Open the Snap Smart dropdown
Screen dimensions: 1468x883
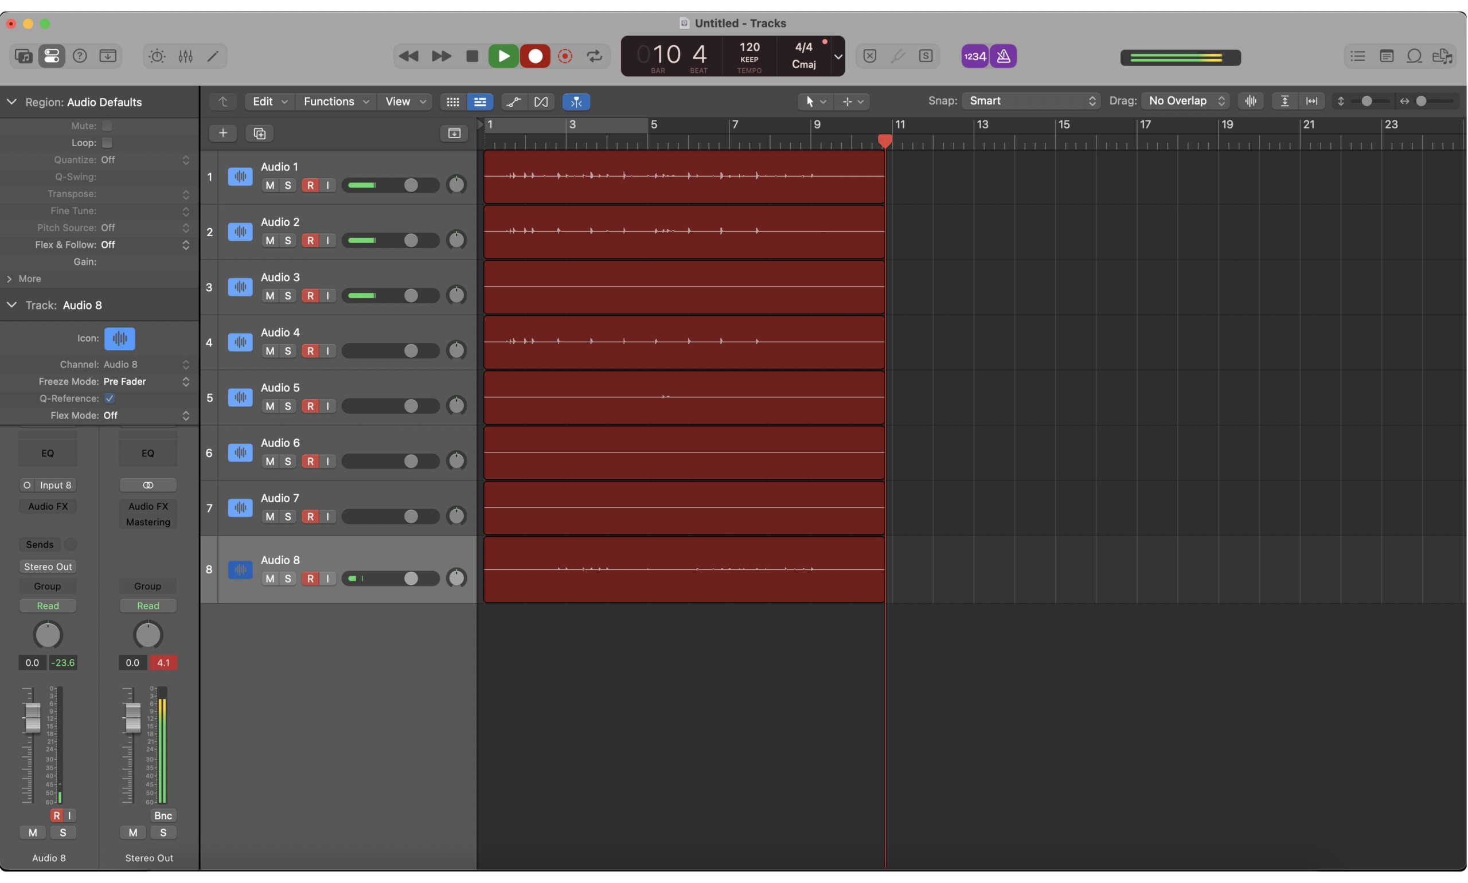pos(1030,101)
